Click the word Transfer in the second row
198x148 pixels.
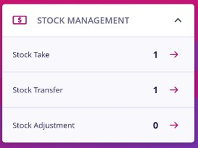pos(48,90)
